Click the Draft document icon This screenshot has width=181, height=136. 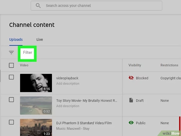(x=131, y=100)
